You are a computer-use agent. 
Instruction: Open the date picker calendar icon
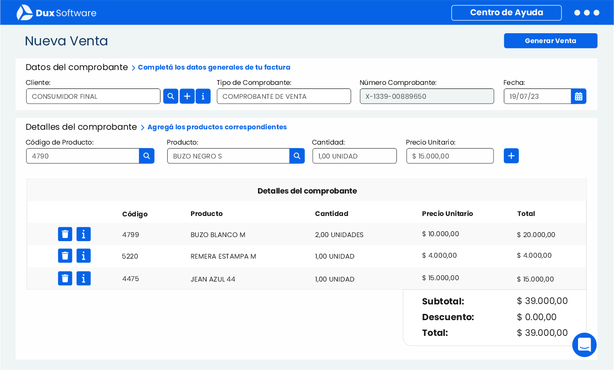coord(578,96)
